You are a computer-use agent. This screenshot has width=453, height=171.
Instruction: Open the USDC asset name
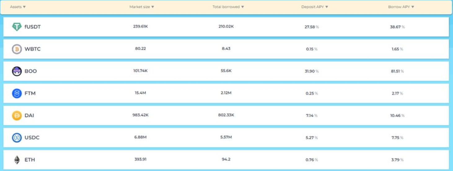32,138
